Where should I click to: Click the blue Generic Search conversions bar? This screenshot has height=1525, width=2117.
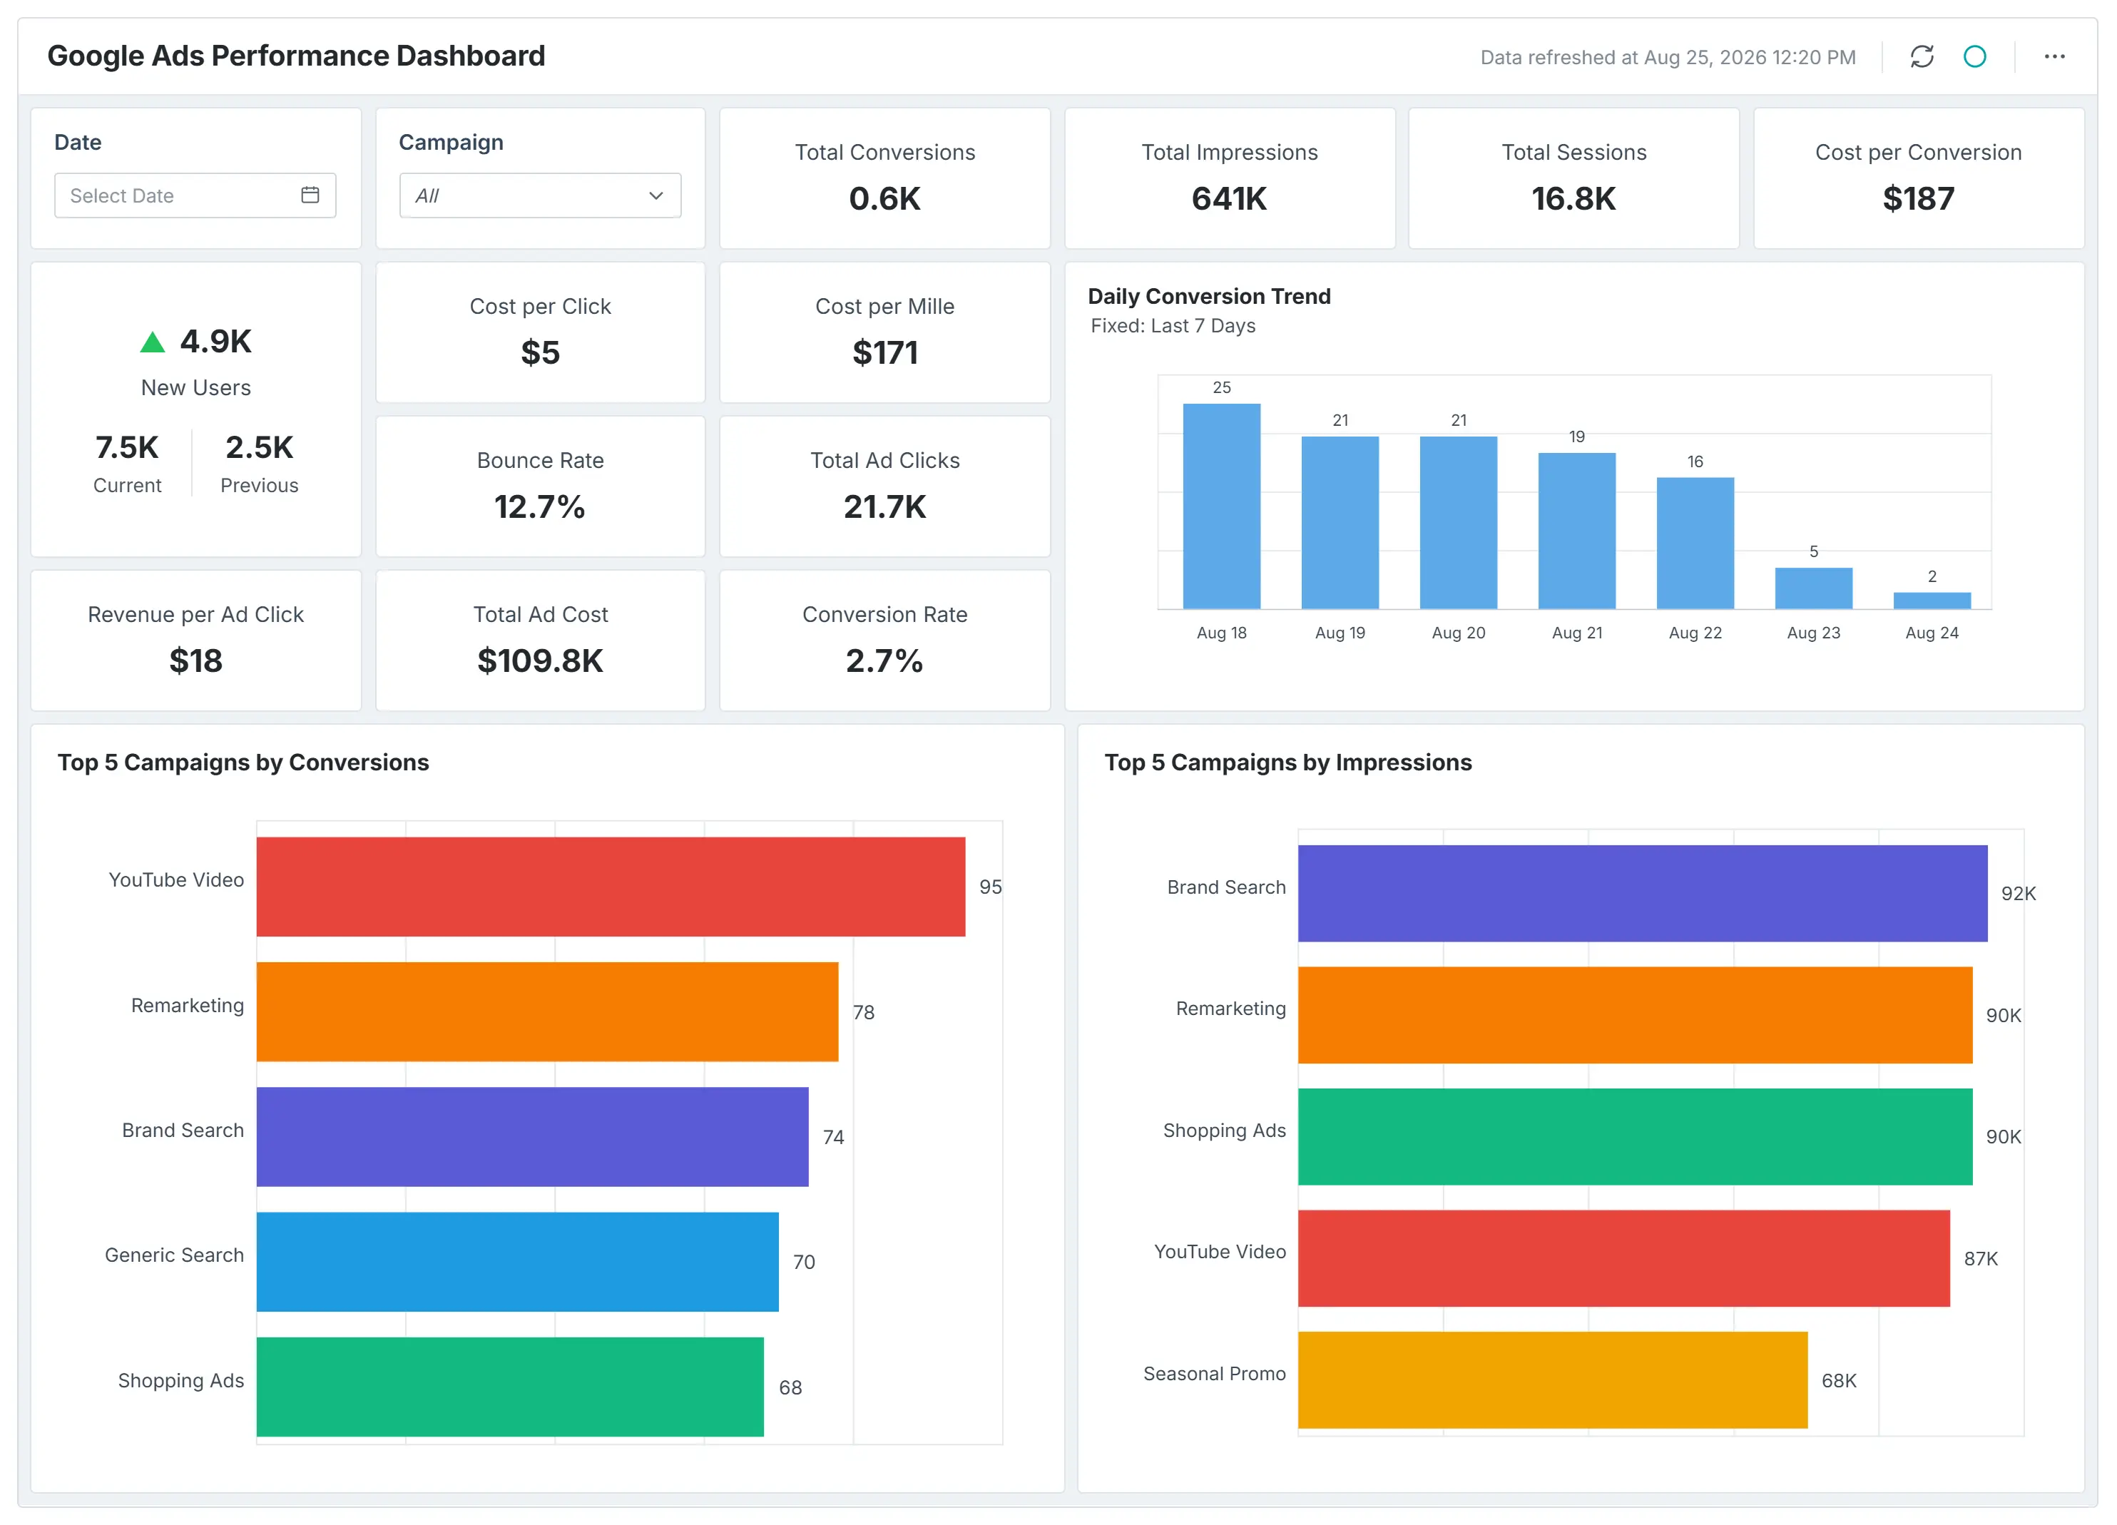tap(517, 1262)
